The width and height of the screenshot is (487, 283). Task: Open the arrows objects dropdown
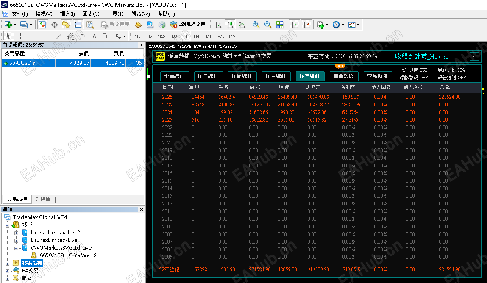pyautogui.click(x=120, y=36)
